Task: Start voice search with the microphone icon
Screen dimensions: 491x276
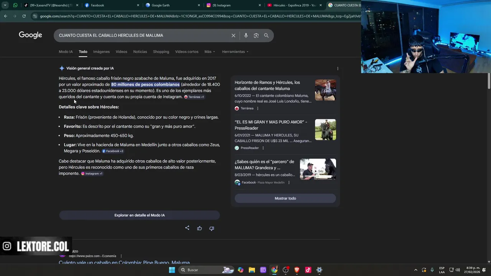Action: (246, 35)
